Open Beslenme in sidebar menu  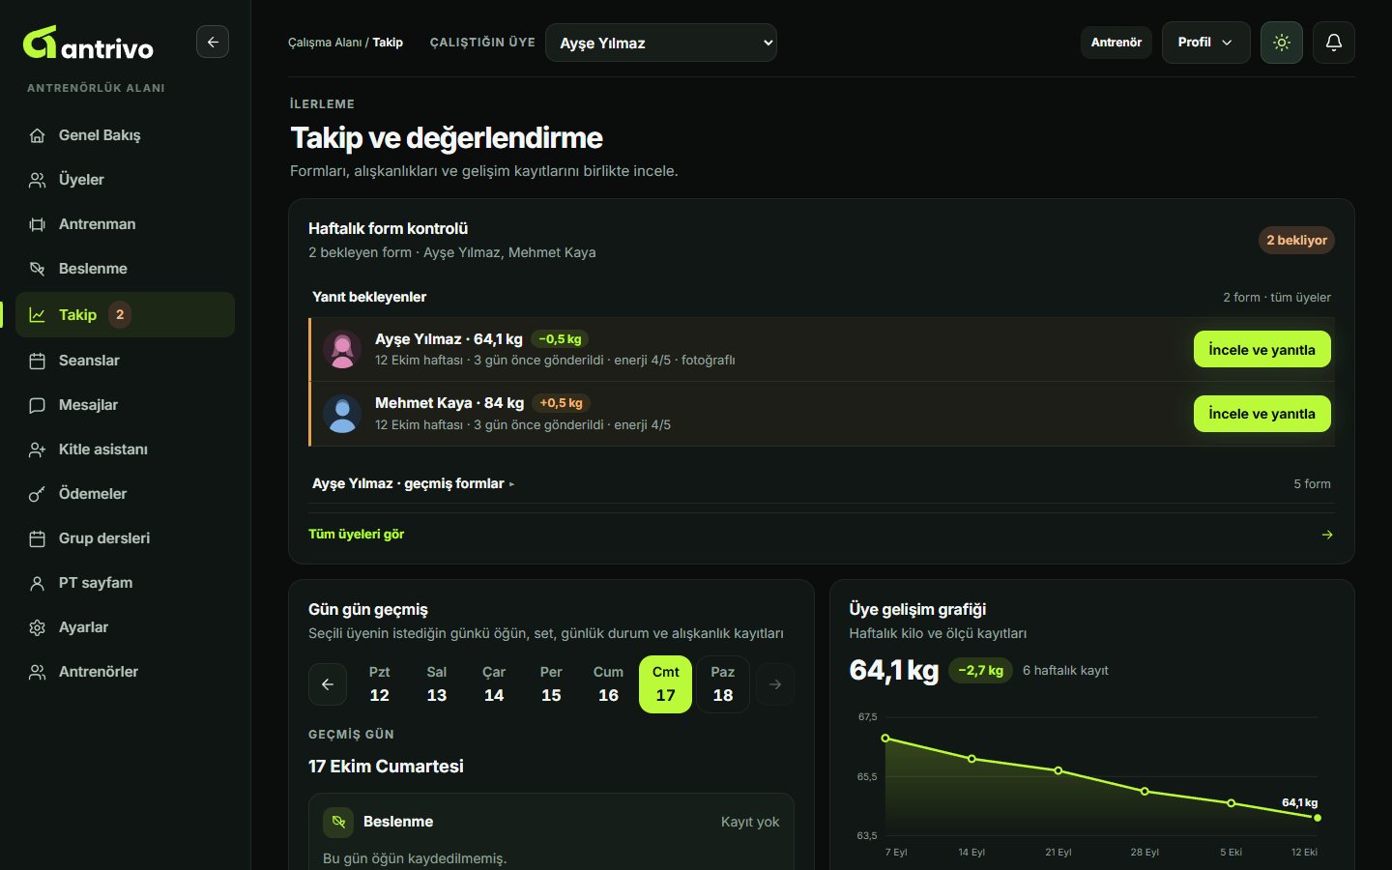coord(125,269)
